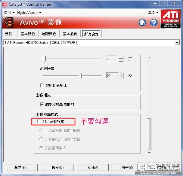The height and width of the screenshot is (176, 183).
Task: Open help with the question mark icon
Action: [x=154, y=23]
